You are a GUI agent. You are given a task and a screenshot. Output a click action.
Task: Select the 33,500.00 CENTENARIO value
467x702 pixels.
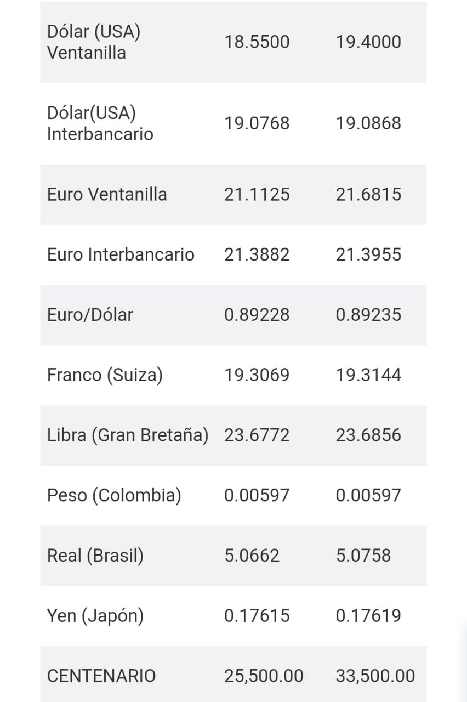[x=375, y=676]
